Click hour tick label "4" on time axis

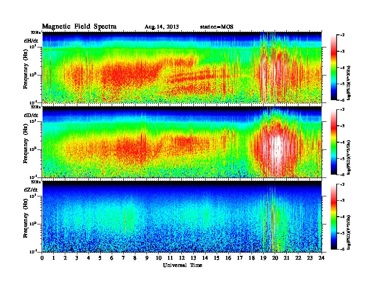[x=89, y=258]
